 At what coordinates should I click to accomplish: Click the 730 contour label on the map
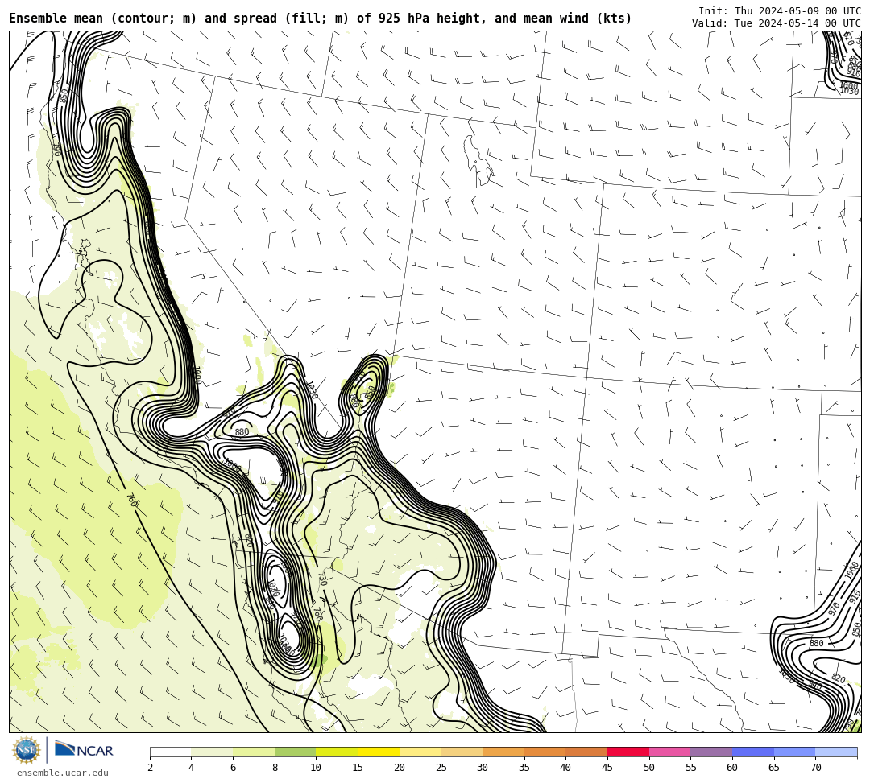pyautogui.click(x=321, y=579)
